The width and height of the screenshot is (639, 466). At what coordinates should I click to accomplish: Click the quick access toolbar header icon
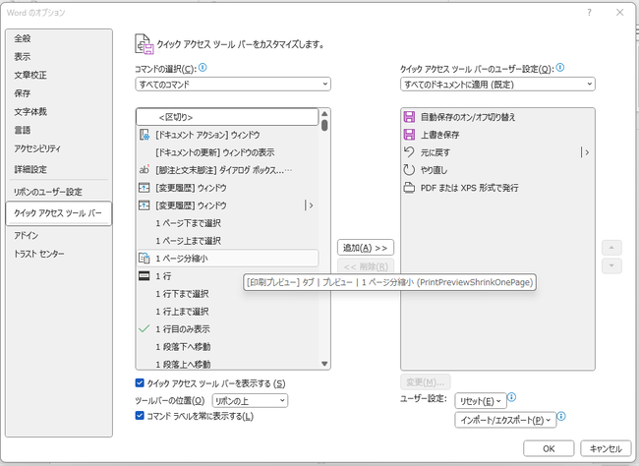click(x=145, y=44)
